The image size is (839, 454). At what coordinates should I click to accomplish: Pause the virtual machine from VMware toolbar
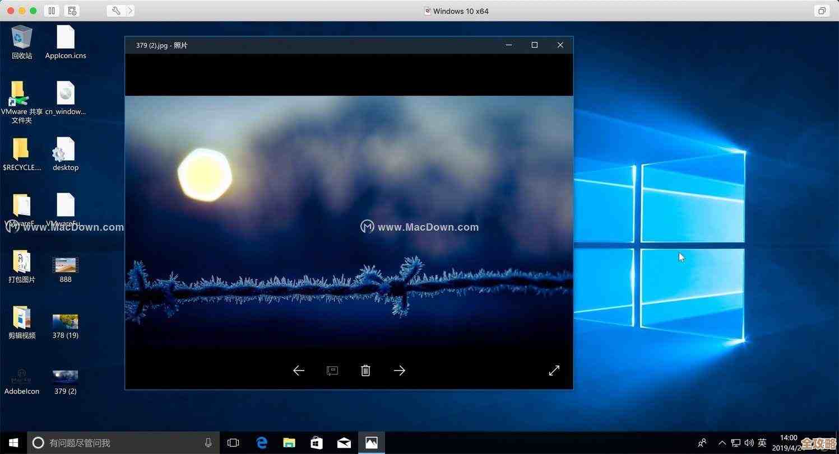52,11
